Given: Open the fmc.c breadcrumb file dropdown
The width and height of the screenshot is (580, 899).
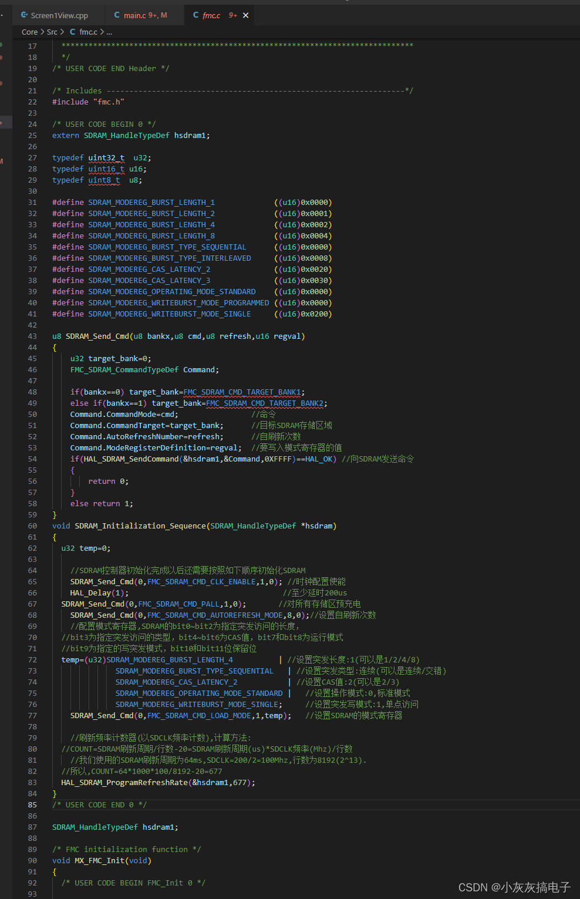Looking at the screenshot, I should [x=88, y=32].
